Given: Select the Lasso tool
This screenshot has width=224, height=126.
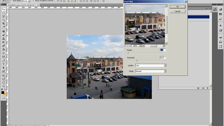Looking at the screenshot, I should [3, 16].
